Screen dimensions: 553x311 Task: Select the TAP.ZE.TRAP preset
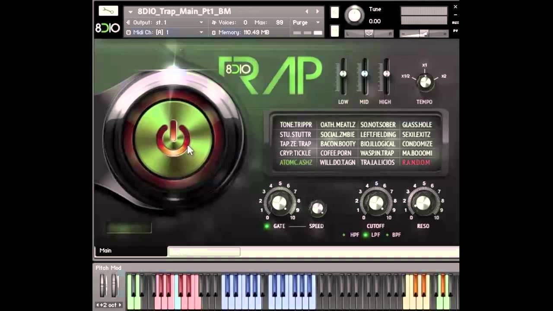point(296,144)
